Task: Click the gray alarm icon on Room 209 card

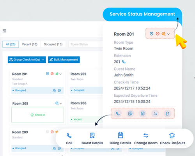Action: pyautogui.click(x=48, y=132)
